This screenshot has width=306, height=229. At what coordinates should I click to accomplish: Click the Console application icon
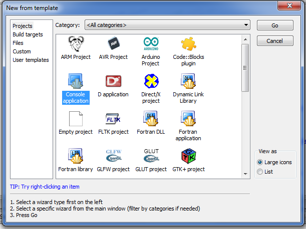pyautogui.click(x=76, y=81)
